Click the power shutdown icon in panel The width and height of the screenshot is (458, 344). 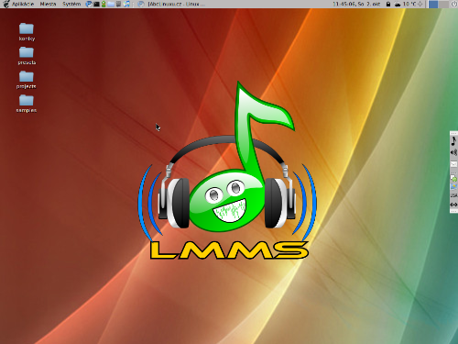(453, 4)
